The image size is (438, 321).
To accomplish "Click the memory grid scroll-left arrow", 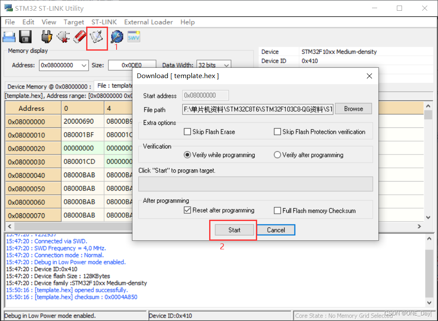I will tap(9, 226).
